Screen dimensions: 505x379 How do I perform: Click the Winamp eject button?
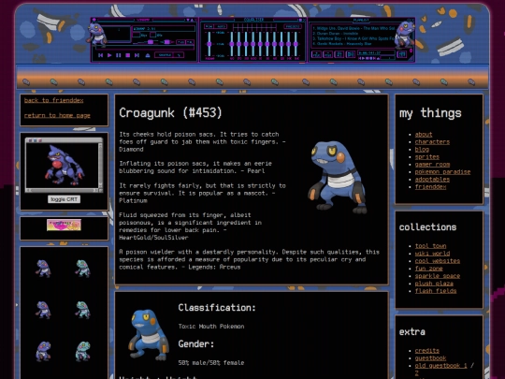coord(148,55)
